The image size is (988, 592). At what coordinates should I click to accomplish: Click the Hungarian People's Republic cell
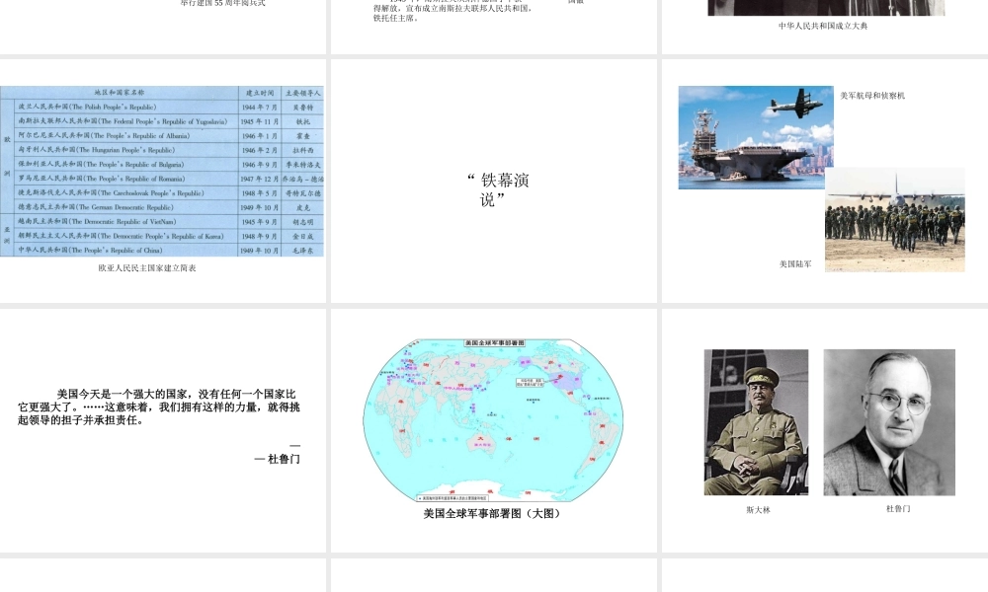(126, 150)
